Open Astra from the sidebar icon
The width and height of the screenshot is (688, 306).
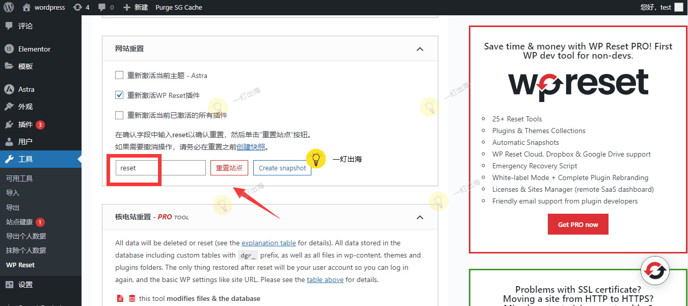(9, 89)
